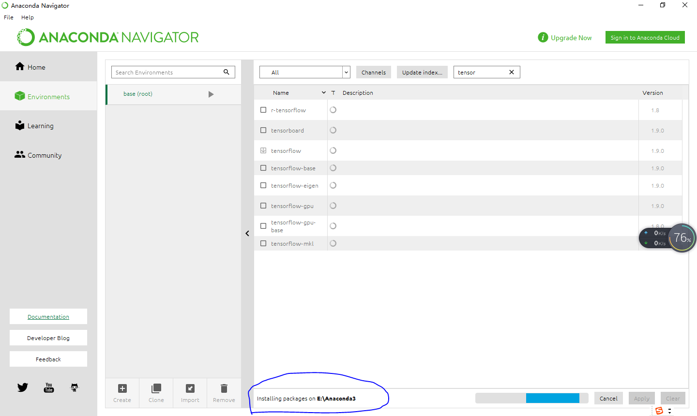Check the tensorflow-gpu-base package checkbox

pos(263,226)
